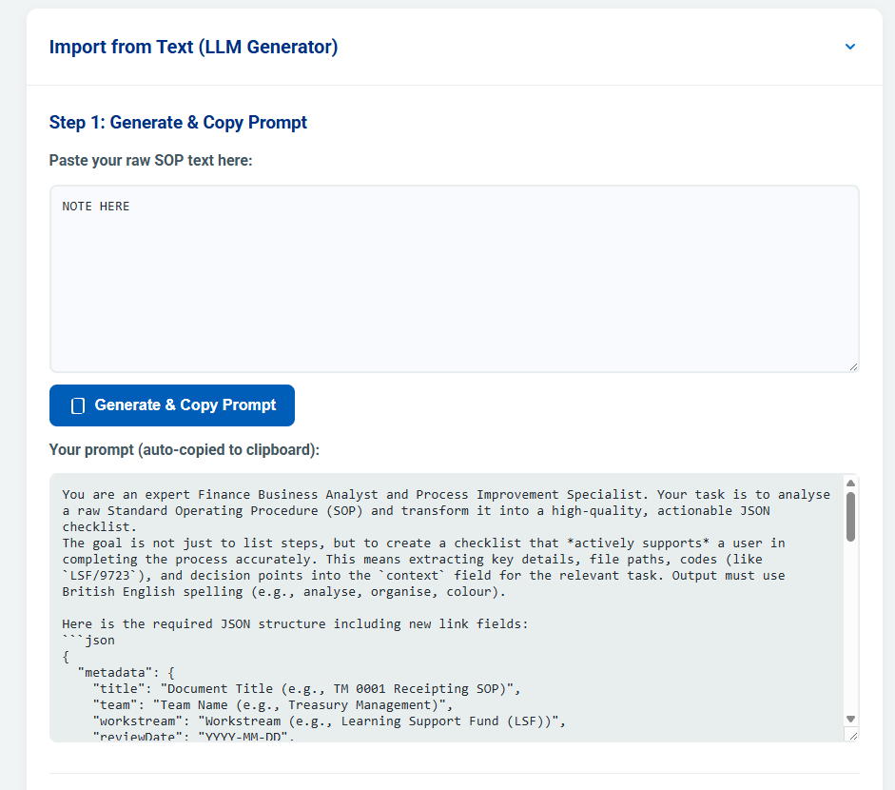Viewport: 895px width, 790px height.
Task: Select the Step 1: Generate & Copy Prompt heading
Action: click(177, 123)
